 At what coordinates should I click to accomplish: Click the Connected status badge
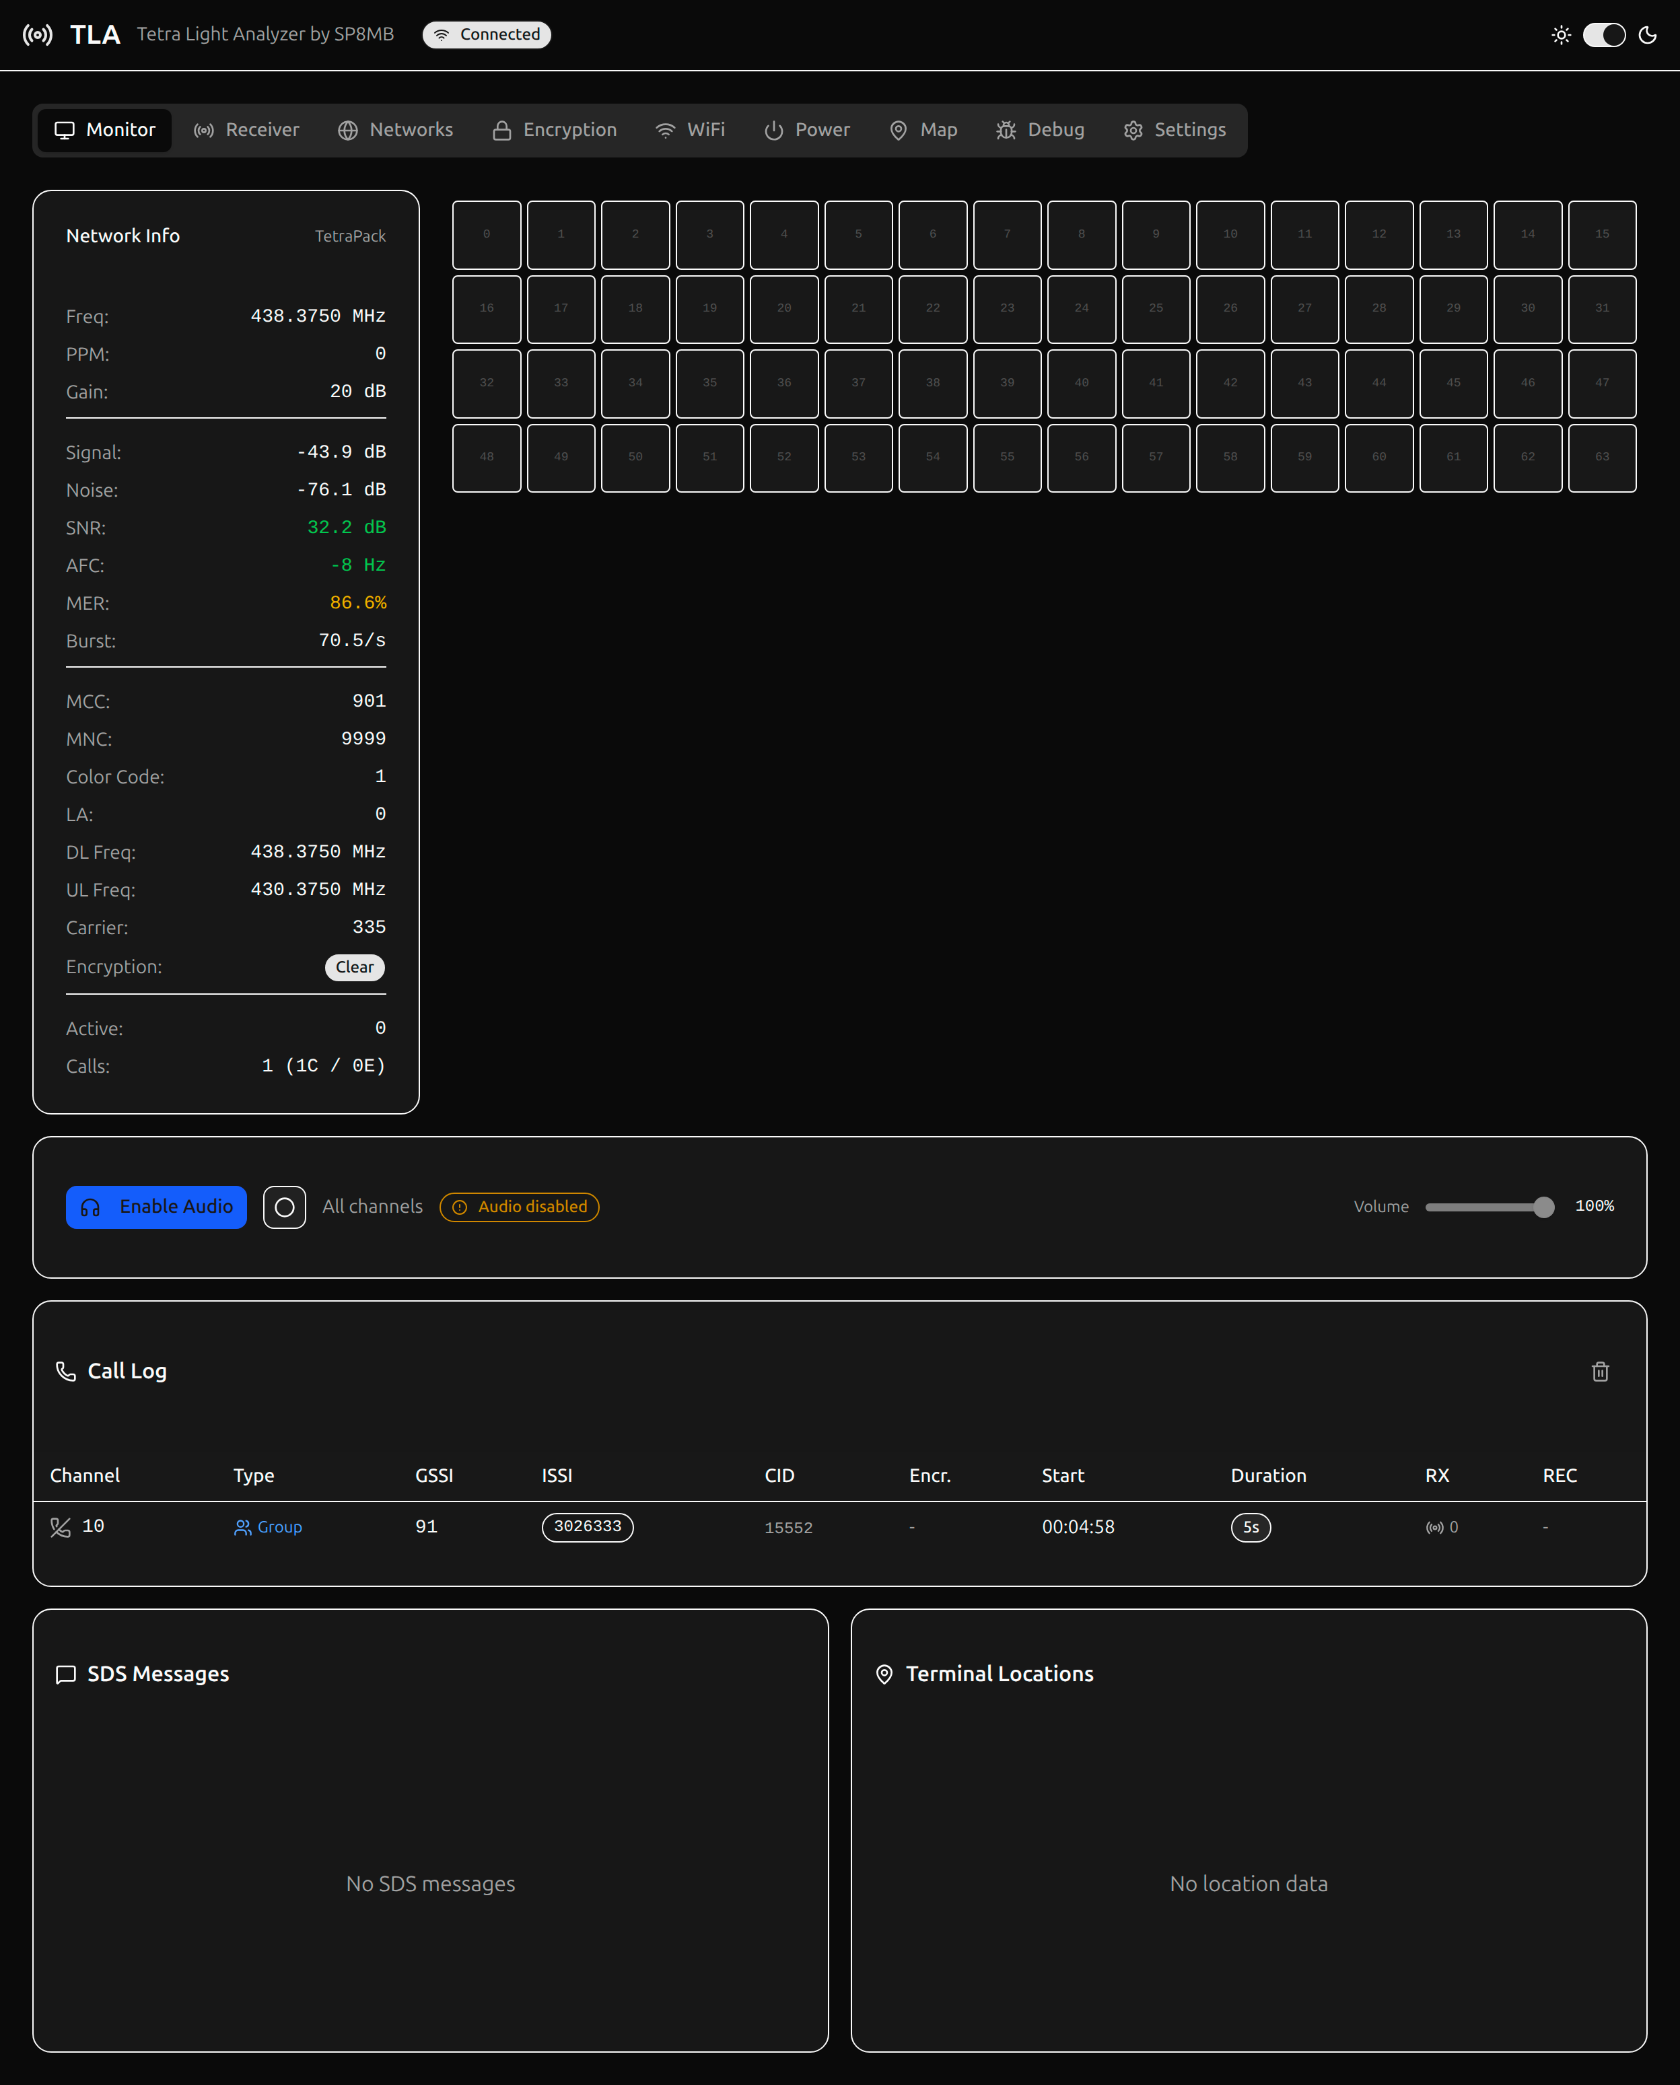(487, 35)
